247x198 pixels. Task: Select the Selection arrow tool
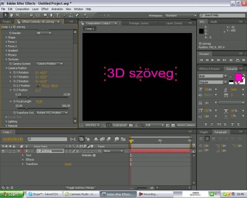(5, 15)
